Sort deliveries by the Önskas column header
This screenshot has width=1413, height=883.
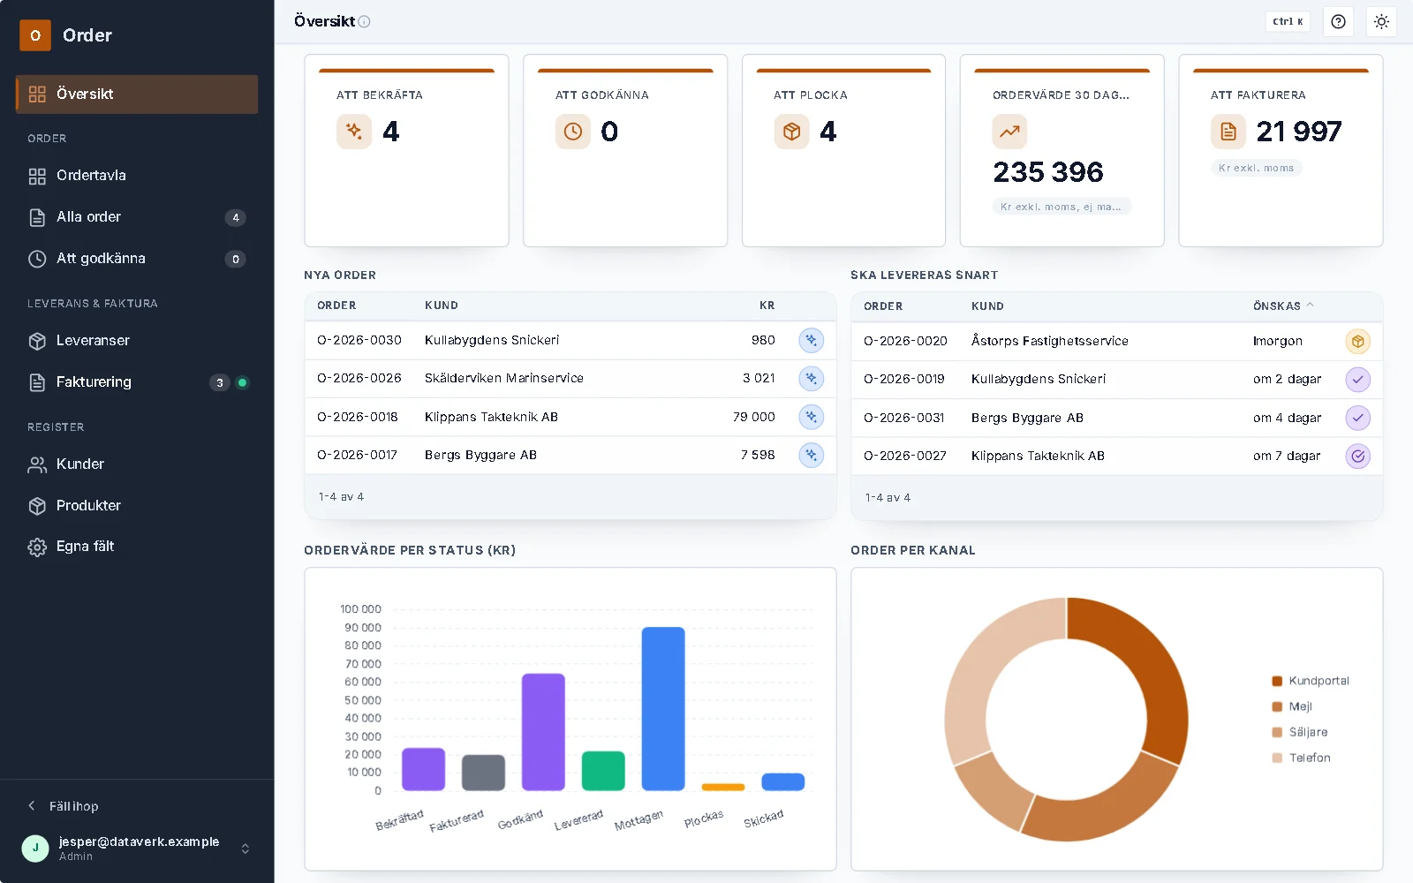point(1283,306)
